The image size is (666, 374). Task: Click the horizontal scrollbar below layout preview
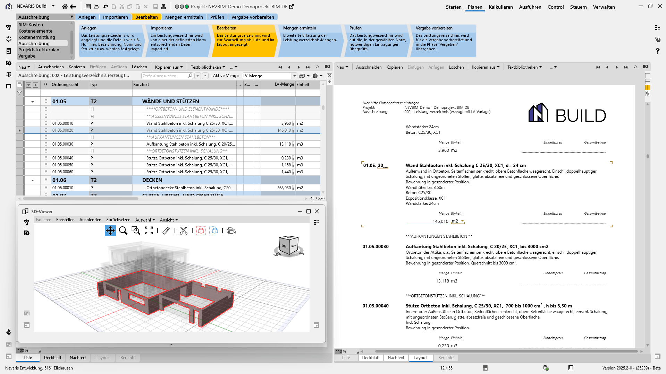coord(506,351)
